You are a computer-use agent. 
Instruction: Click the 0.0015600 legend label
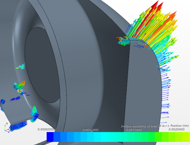pyautogui.click(x=133, y=130)
